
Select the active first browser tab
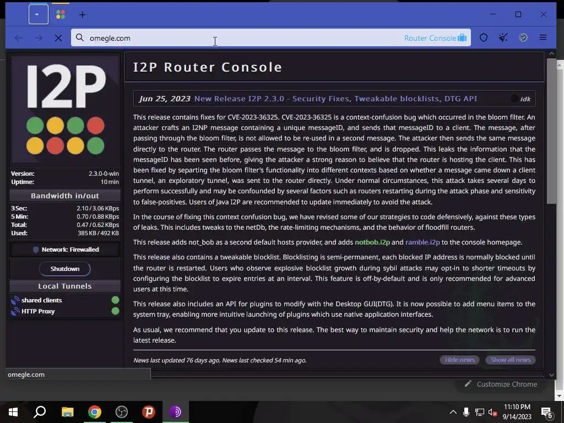tap(39, 14)
